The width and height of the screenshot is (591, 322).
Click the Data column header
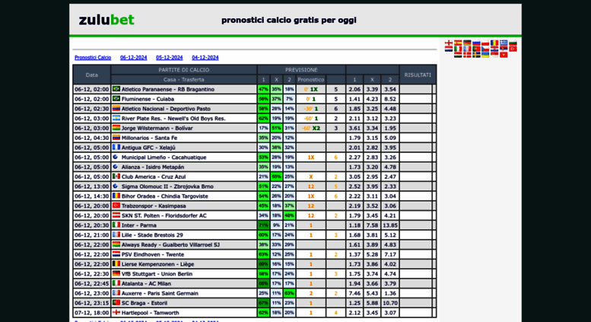click(x=91, y=75)
